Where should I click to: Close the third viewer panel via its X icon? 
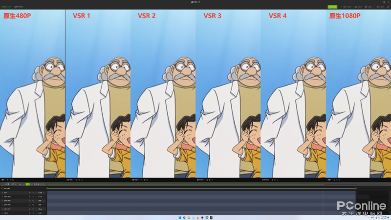click(147, 180)
